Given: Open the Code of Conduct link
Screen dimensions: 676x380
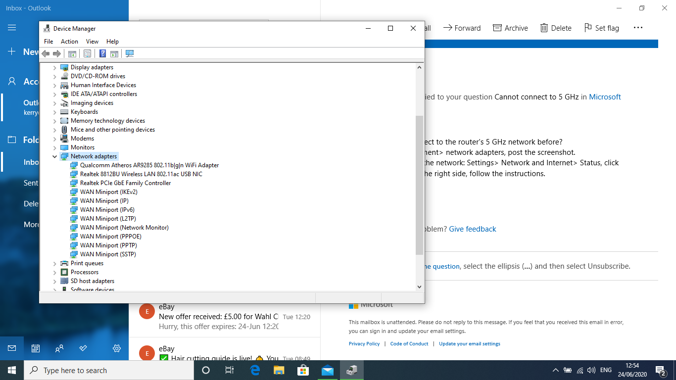Looking at the screenshot, I should (409, 344).
